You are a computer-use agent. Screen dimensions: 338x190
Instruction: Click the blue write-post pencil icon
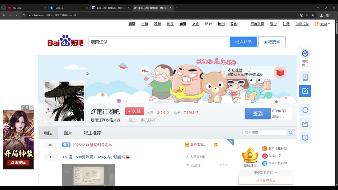tap(305, 91)
